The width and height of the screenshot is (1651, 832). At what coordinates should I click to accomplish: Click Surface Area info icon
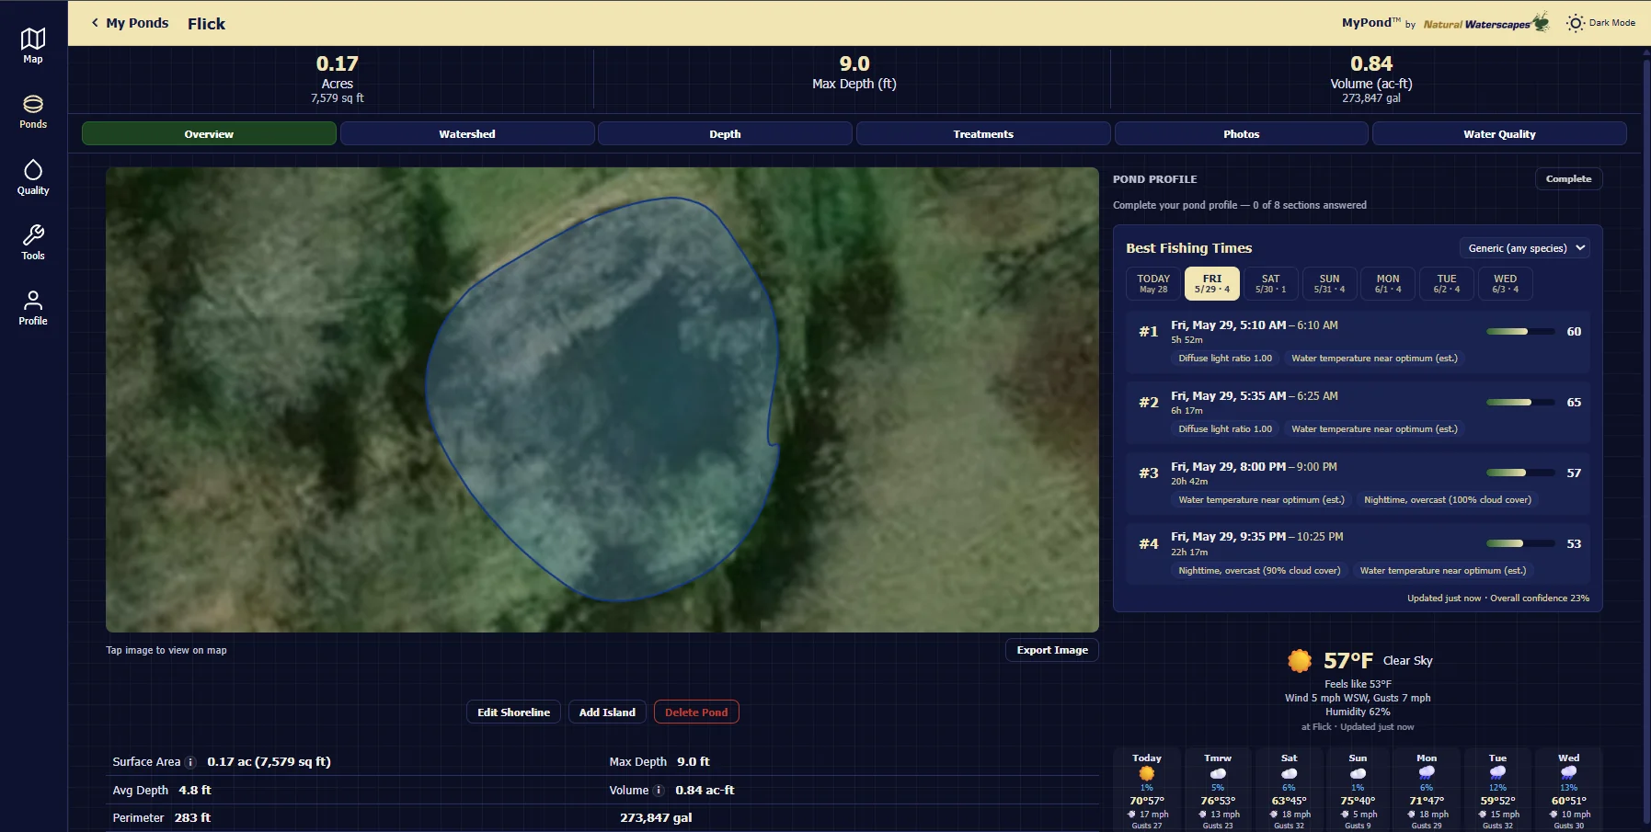click(x=190, y=762)
